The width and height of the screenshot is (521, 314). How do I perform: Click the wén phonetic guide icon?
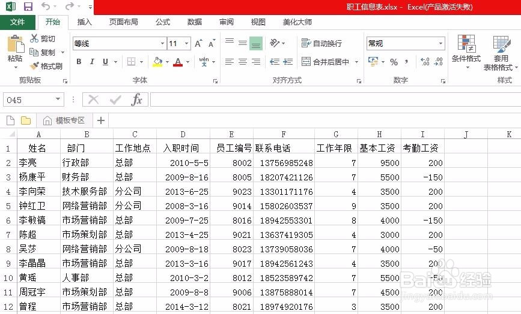204,62
